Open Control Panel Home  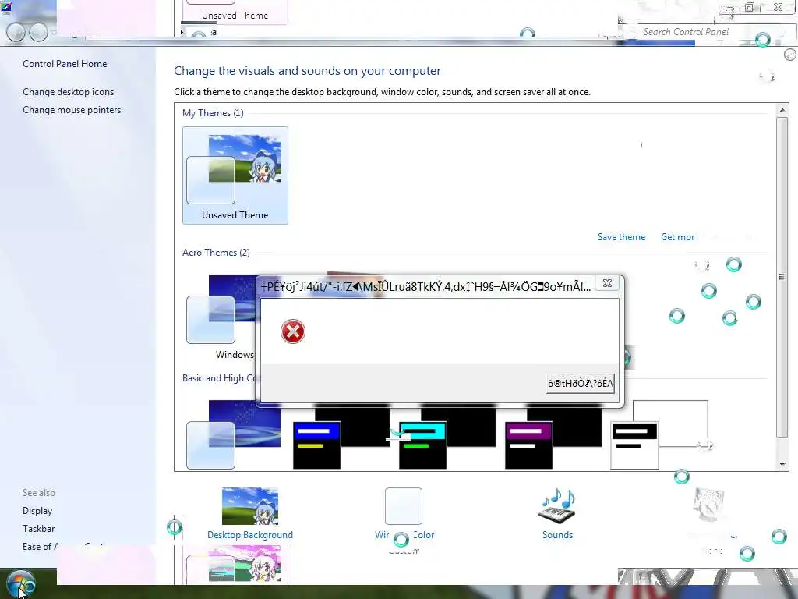pyautogui.click(x=65, y=64)
